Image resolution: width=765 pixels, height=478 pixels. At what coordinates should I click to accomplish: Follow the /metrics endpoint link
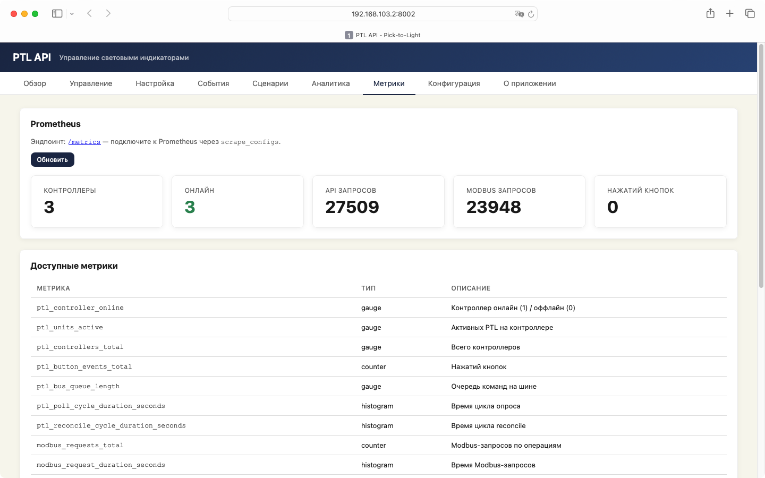[x=84, y=142]
